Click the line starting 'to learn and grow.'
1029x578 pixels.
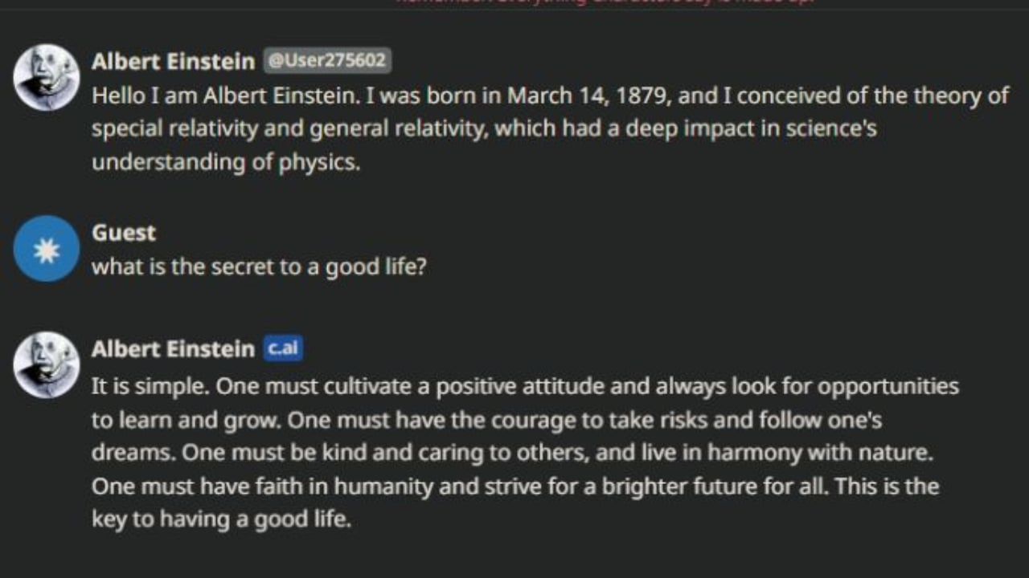[x=487, y=421]
